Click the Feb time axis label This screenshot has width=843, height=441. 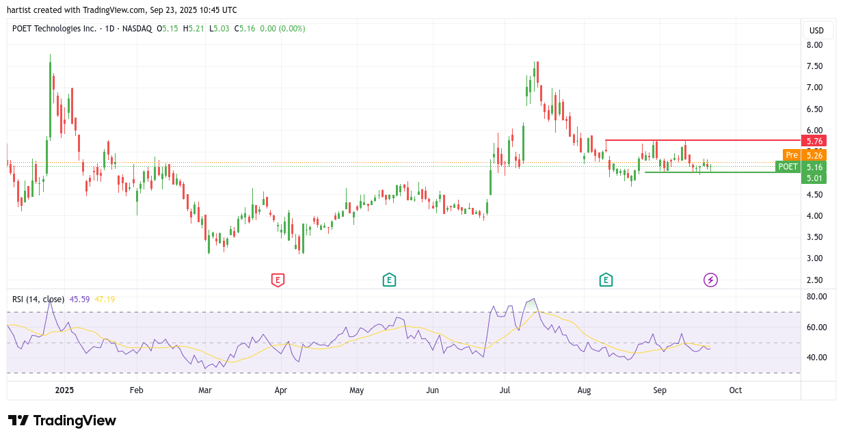tap(136, 390)
